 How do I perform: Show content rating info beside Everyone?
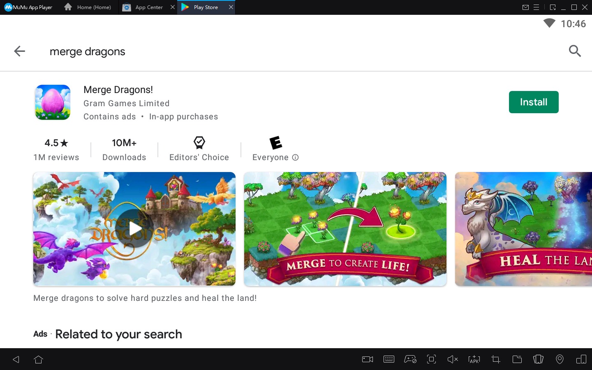[x=295, y=157]
